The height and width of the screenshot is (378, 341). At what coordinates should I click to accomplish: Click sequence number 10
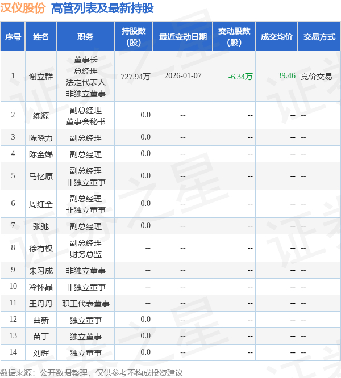point(13,286)
